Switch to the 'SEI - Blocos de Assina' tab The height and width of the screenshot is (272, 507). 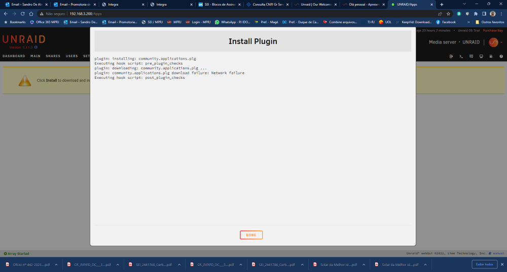tap(220, 5)
